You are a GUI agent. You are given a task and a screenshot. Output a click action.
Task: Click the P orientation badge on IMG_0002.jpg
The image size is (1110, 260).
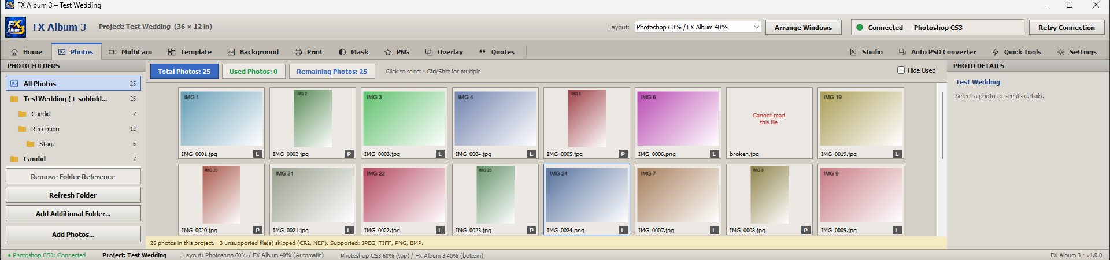pyautogui.click(x=349, y=154)
